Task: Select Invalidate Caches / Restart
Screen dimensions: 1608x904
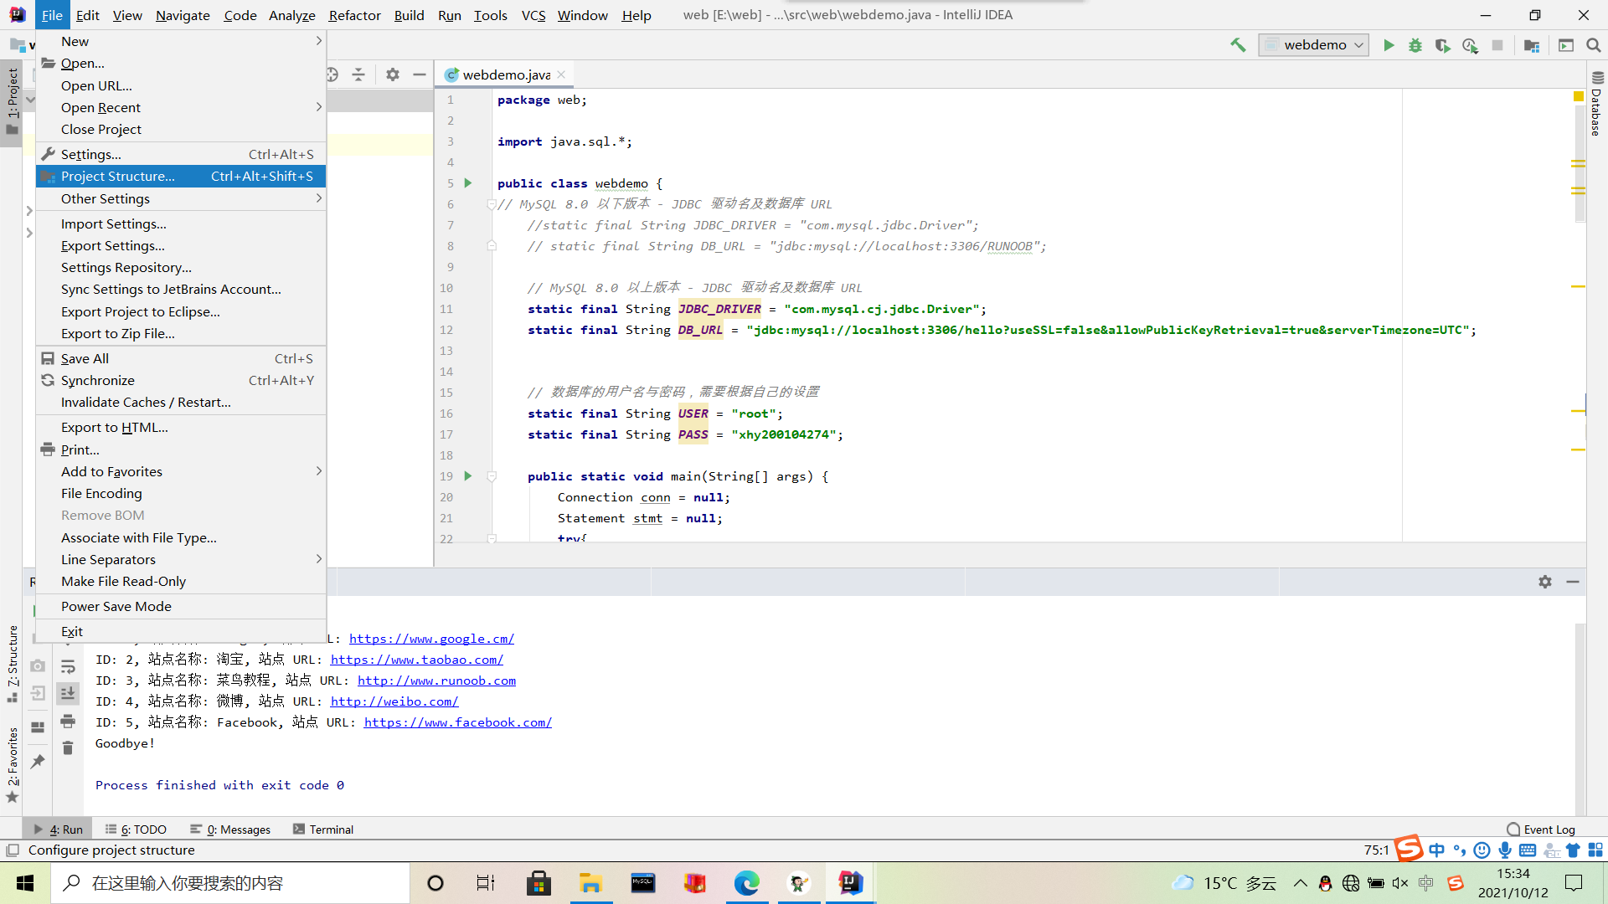Action: pos(181,402)
